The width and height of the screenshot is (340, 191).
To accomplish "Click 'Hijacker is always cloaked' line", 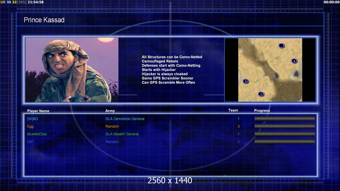I will tap(165, 74).
